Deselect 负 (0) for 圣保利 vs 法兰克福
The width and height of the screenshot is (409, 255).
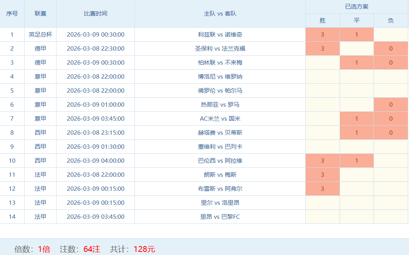pos(391,49)
